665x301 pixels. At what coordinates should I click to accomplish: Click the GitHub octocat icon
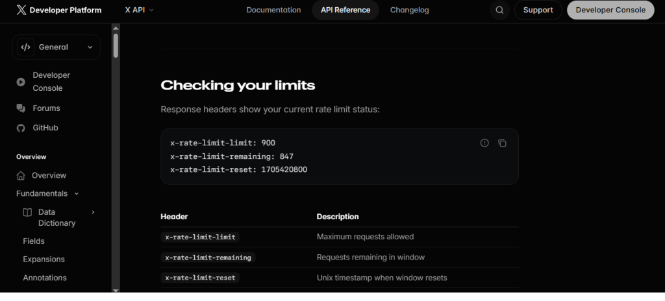point(21,128)
